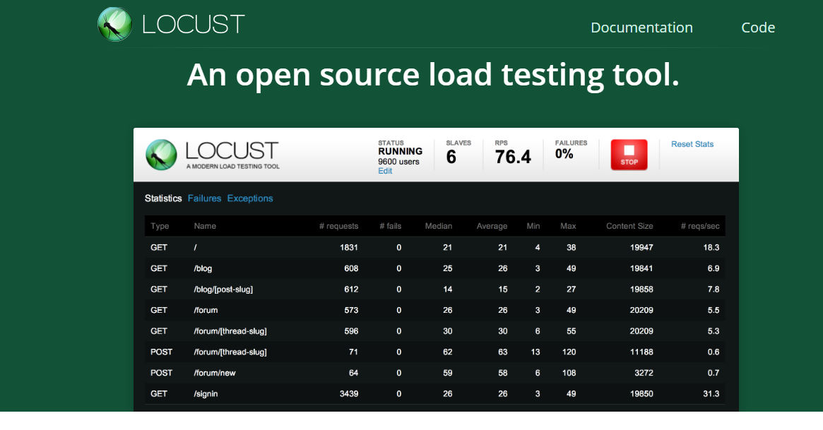Select the /signin row name

click(206, 394)
